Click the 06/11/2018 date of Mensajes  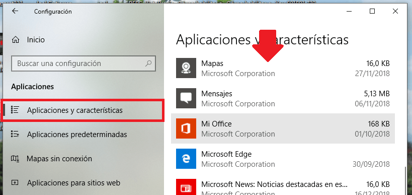tap(372, 104)
